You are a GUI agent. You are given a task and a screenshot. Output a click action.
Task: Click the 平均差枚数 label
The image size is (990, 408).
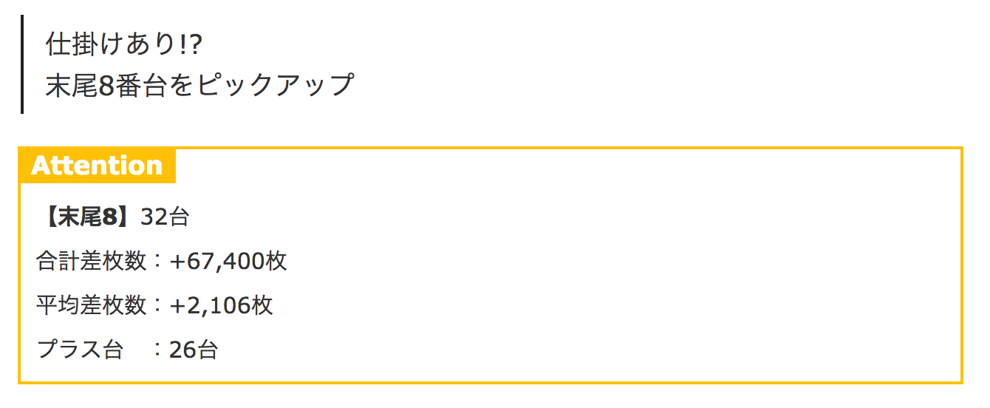tap(92, 305)
